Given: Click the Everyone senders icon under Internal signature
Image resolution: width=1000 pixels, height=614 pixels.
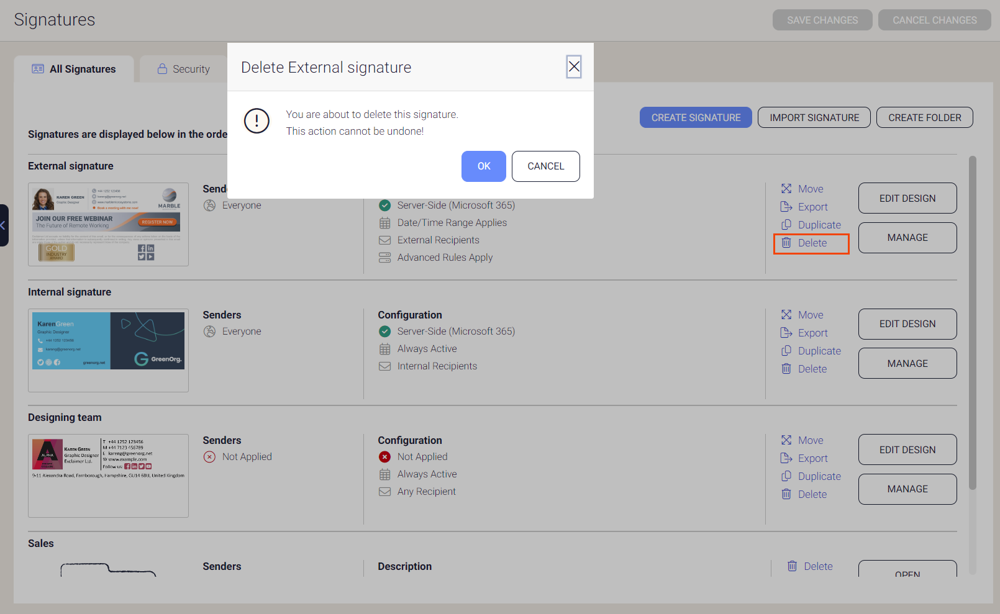Looking at the screenshot, I should (209, 331).
